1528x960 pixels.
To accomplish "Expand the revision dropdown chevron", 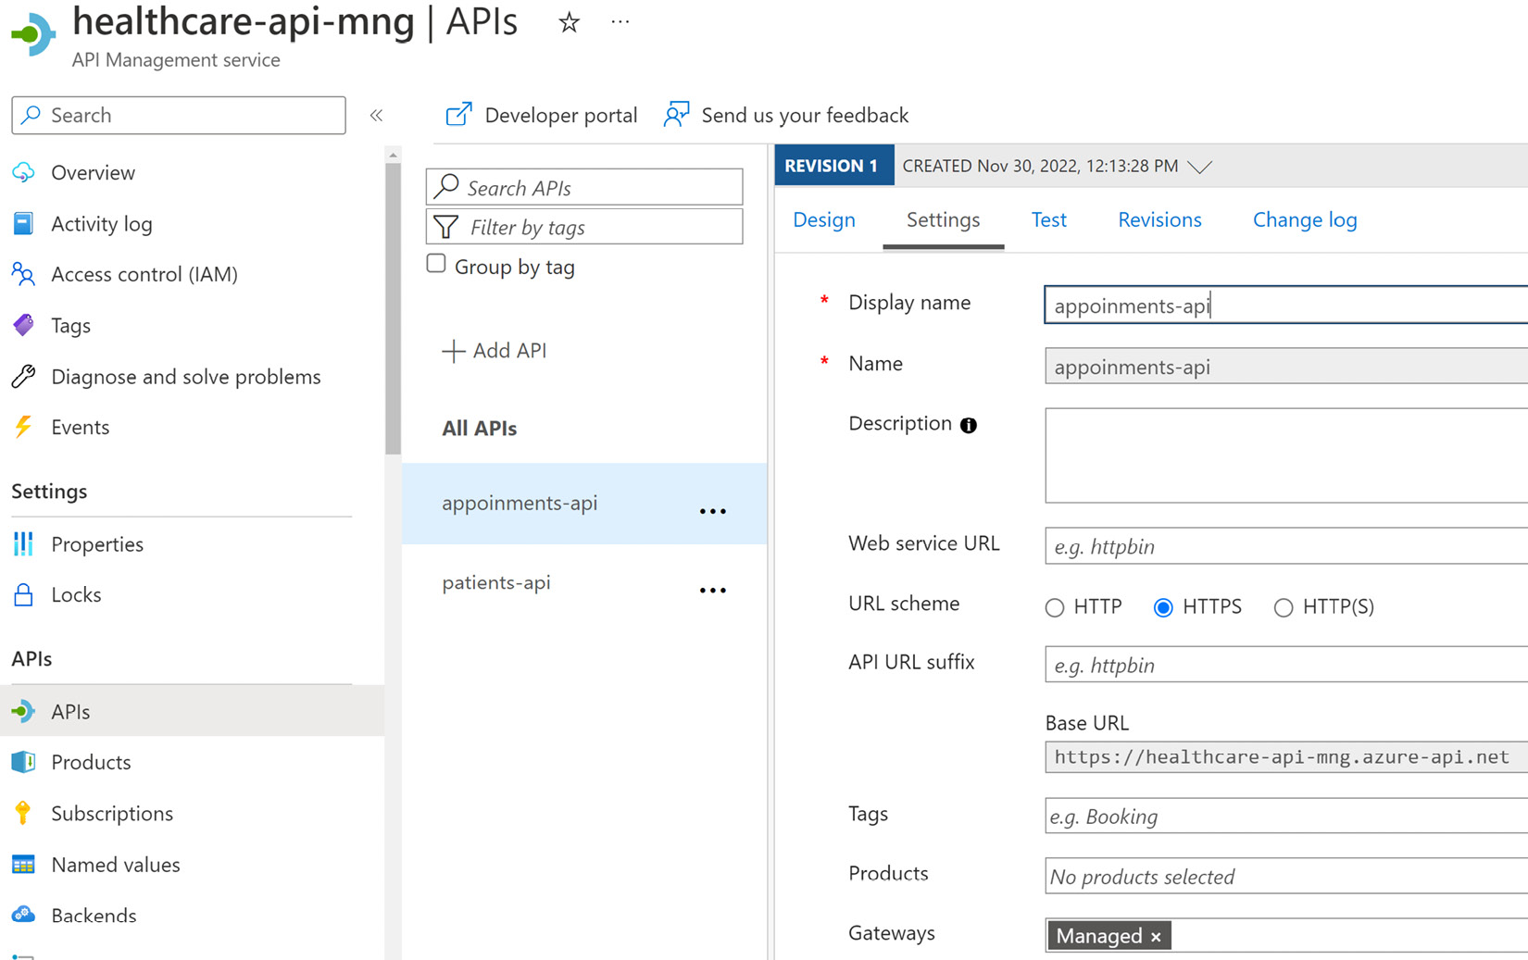I will (x=1200, y=167).
